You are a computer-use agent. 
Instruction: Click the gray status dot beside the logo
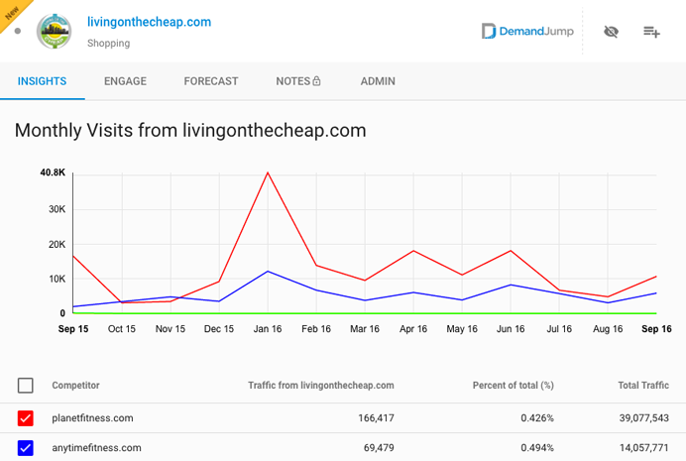pos(18,31)
